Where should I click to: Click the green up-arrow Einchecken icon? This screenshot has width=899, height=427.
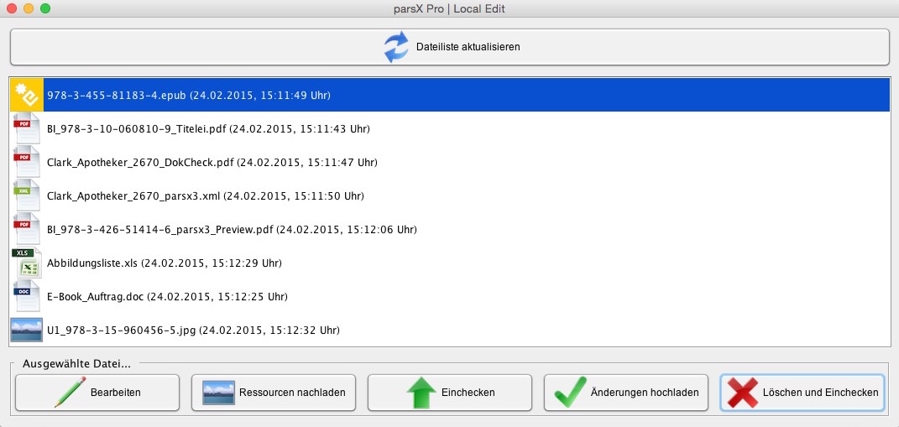(x=421, y=393)
